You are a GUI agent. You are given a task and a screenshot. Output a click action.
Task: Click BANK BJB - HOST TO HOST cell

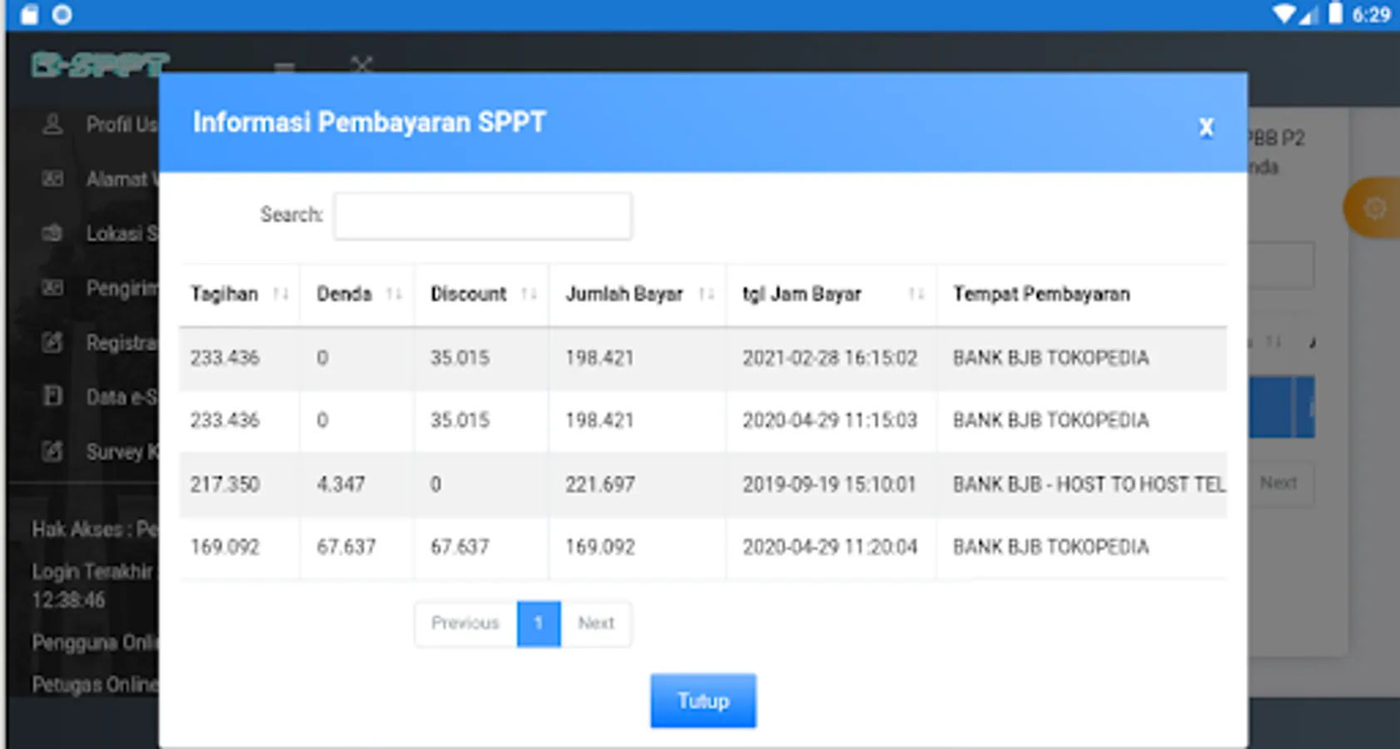1089,484
